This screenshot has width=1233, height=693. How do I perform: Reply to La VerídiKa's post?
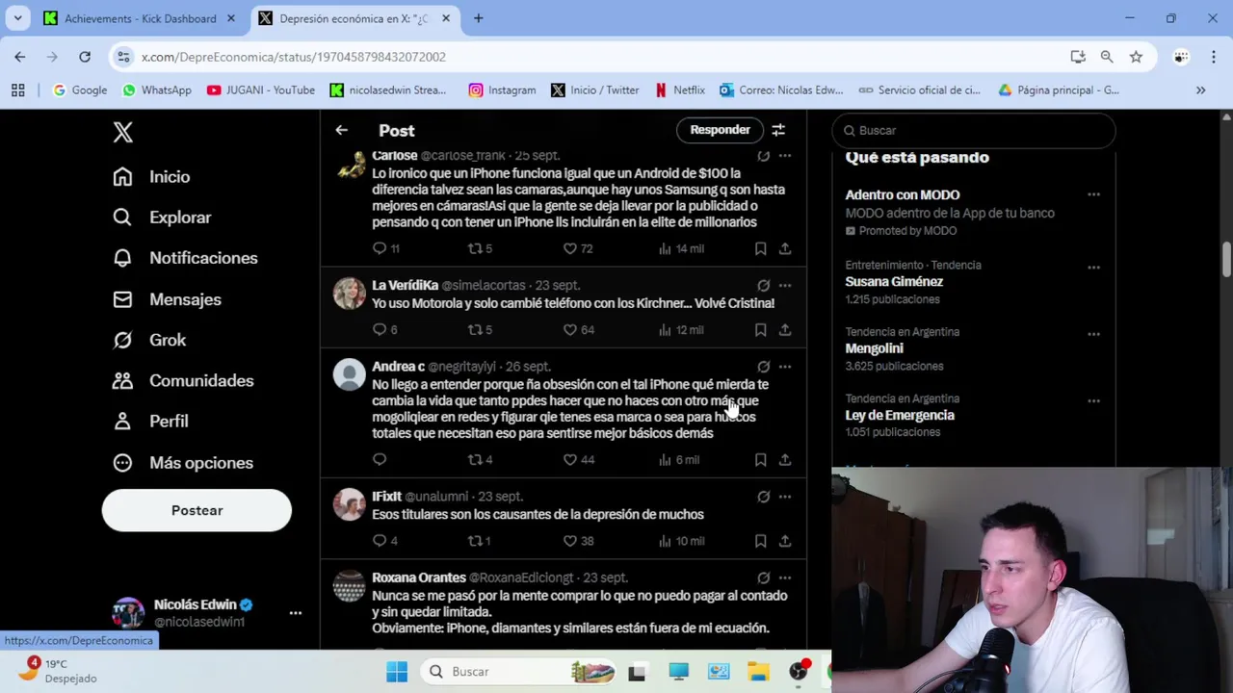(x=384, y=330)
